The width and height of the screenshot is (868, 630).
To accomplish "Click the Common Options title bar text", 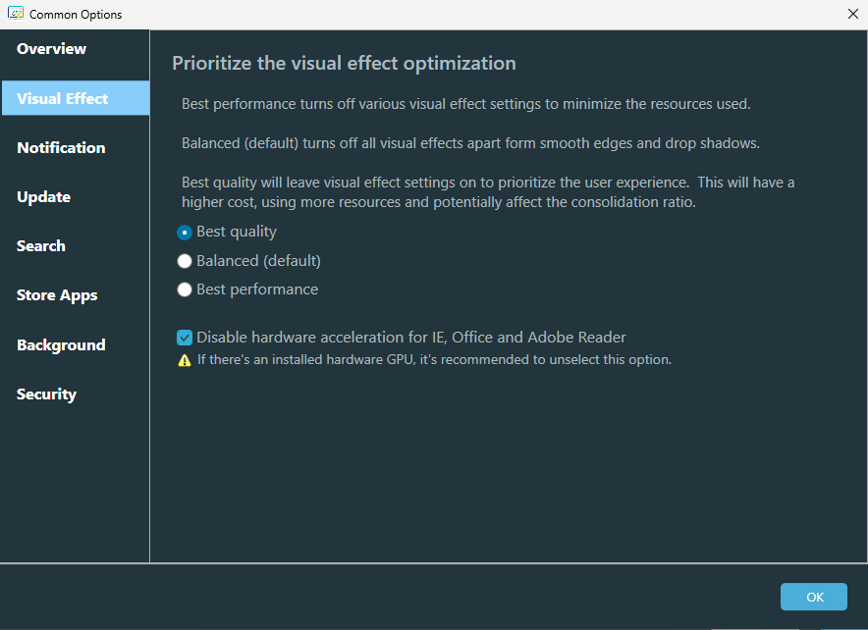I will tap(76, 15).
